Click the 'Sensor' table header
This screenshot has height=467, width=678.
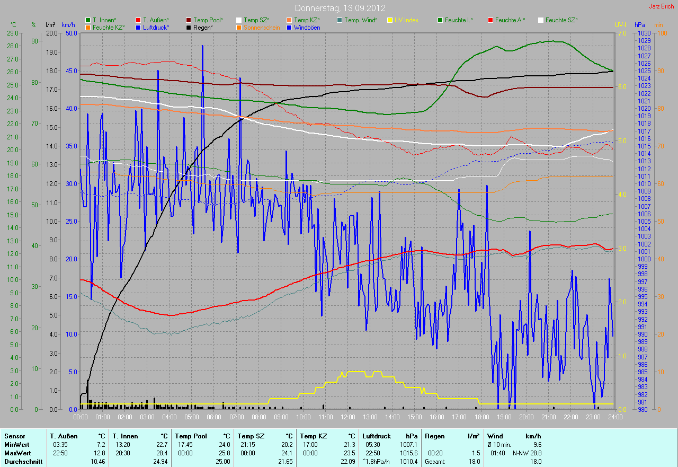click(14, 436)
